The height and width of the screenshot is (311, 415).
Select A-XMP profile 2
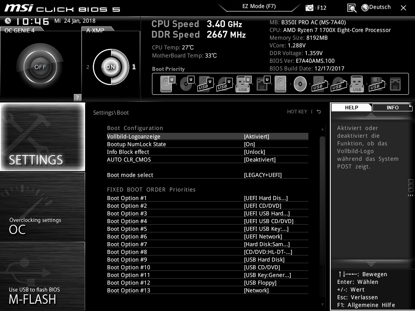(x=88, y=67)
